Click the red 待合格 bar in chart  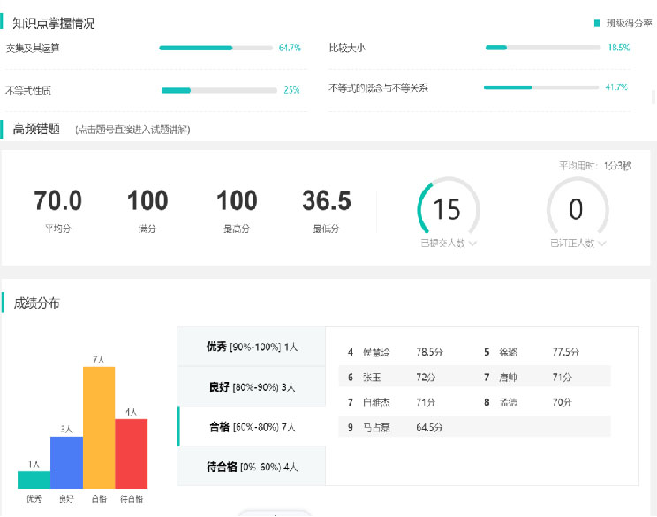(x=131, y=453)
